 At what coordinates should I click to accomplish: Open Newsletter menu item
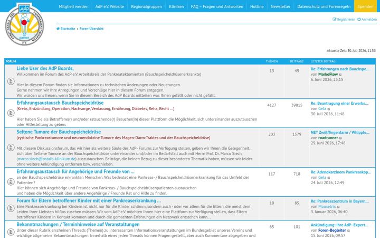pos(280,6)
